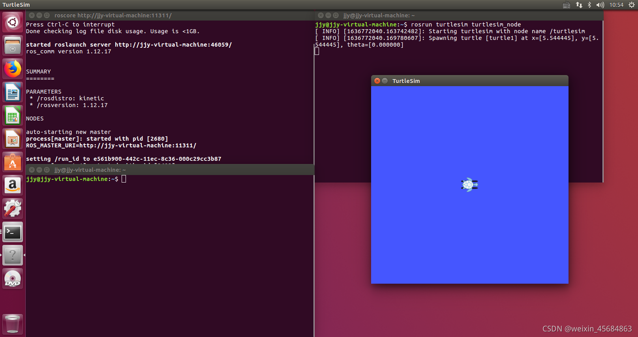Screen dimensions: 638x337
Task: Maximize the bottom-left empty terminal window
Action: click(x=47, y=169)
